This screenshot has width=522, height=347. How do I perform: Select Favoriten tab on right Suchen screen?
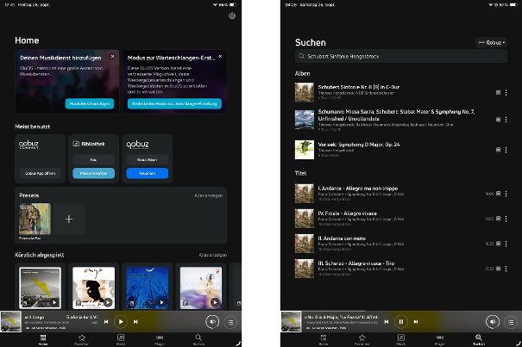pyautogui.click(x=362, y=340)
